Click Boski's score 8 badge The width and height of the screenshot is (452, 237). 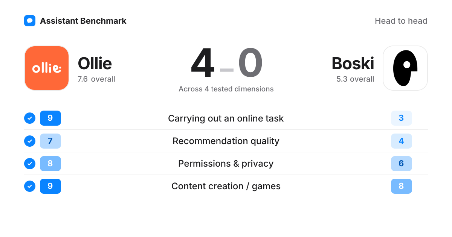(x=402, y=186)
